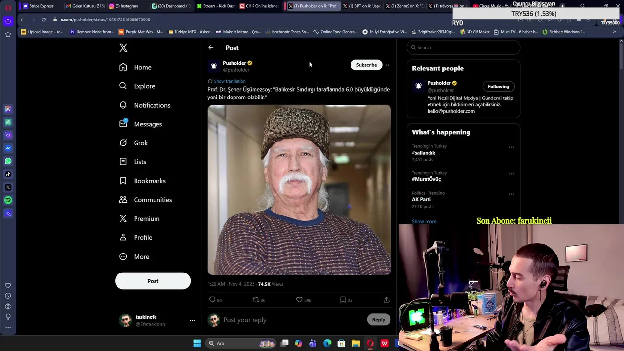Open Isochronic Tones bookmark
Image resolution: width=624 pixels, height=351 pixels.
pos(287,32)
